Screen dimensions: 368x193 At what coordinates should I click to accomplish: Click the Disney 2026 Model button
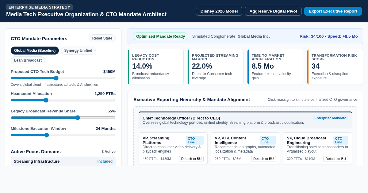(219, 11)
